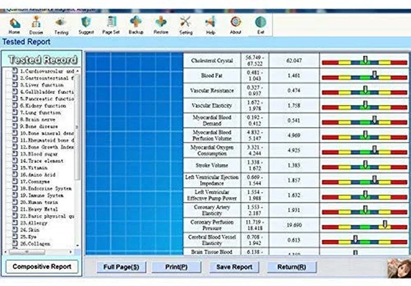411x286 pixels.
Task: Click the Save Report button
Action: pos(234,267)
